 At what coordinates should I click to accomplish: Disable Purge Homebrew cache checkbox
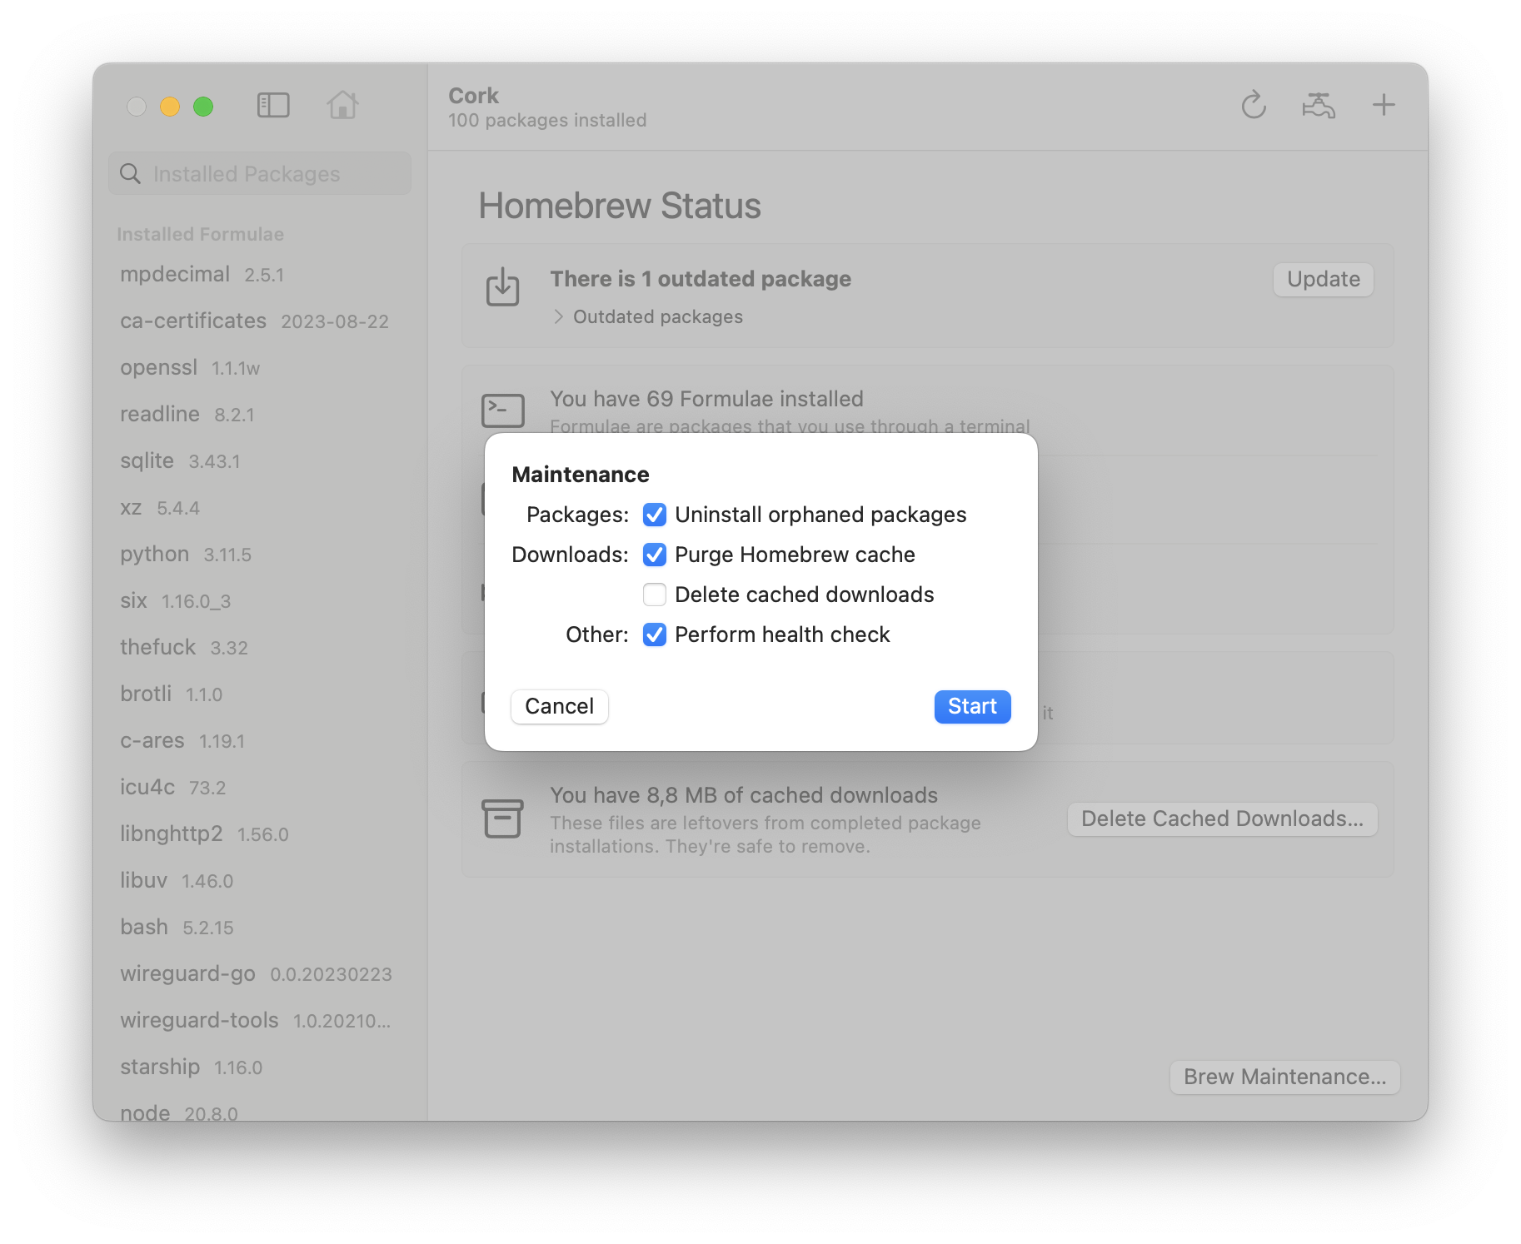pos(655,555)
